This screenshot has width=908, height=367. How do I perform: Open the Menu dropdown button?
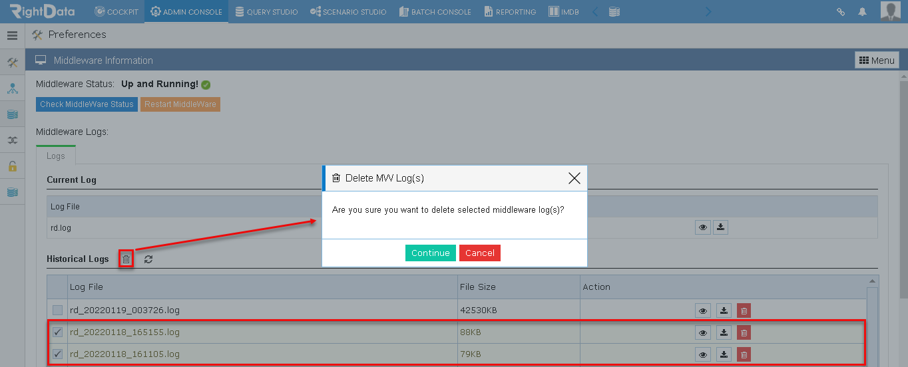tap(877, 60)
